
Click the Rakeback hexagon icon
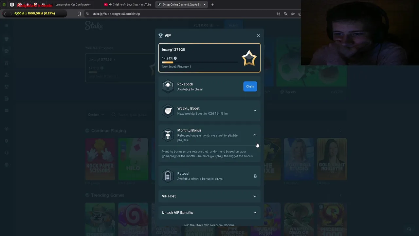click(168, 87)
